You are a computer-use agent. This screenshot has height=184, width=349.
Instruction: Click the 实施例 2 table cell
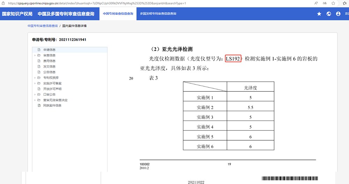[205, 106]
